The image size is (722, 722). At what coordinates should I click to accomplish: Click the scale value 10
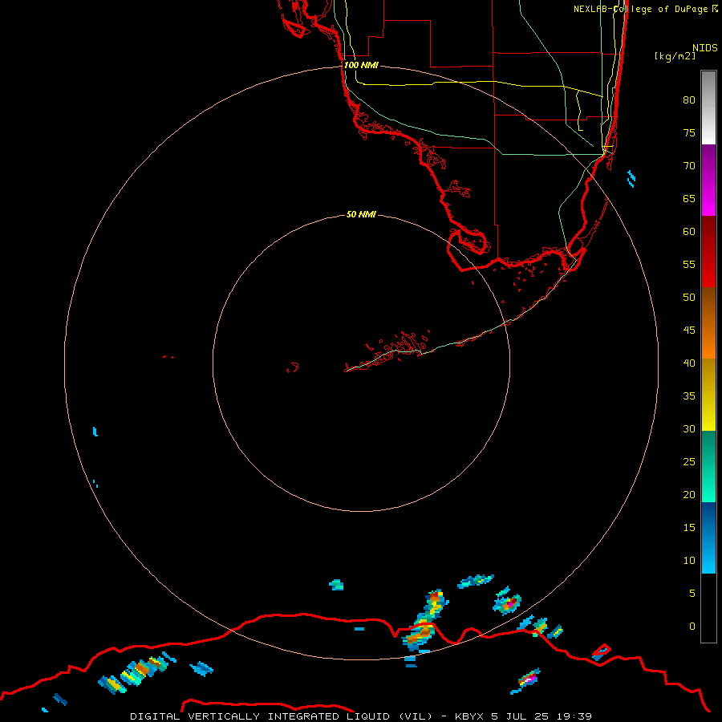pyautogui.click(x=689, y=561)
